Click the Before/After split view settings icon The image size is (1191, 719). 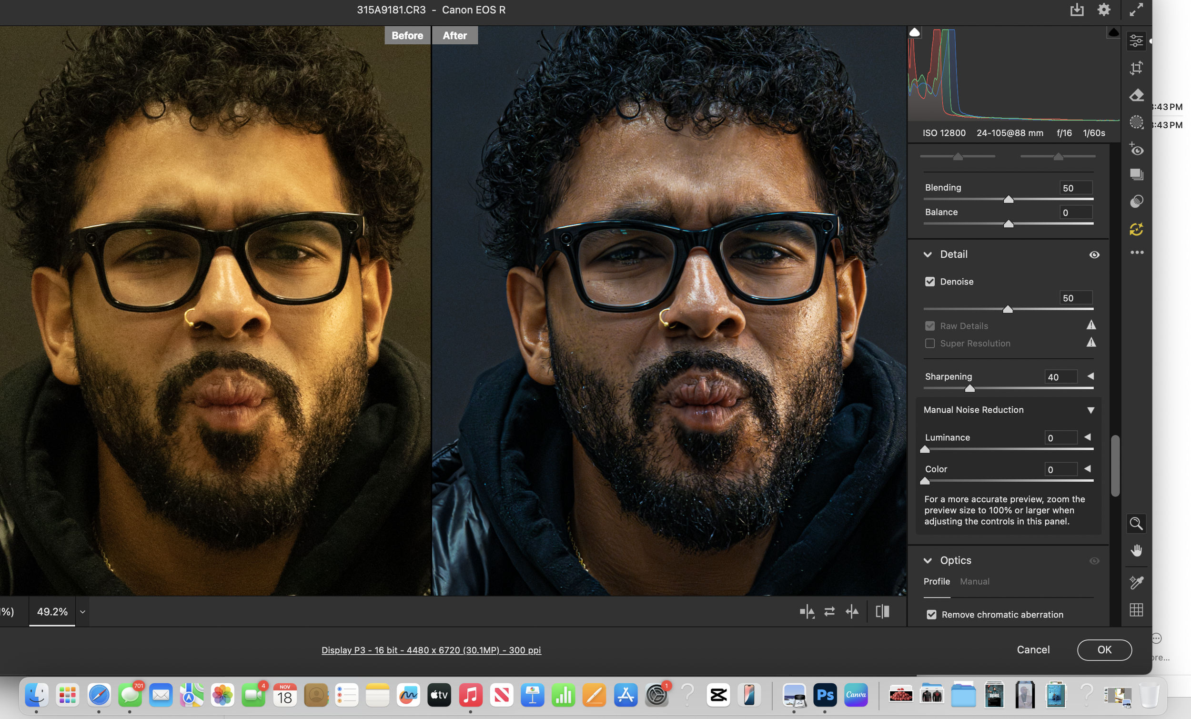806,612
